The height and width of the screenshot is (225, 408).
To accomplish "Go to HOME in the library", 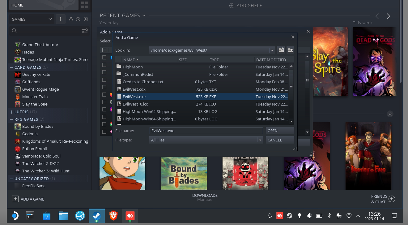I will click(43, 5).
